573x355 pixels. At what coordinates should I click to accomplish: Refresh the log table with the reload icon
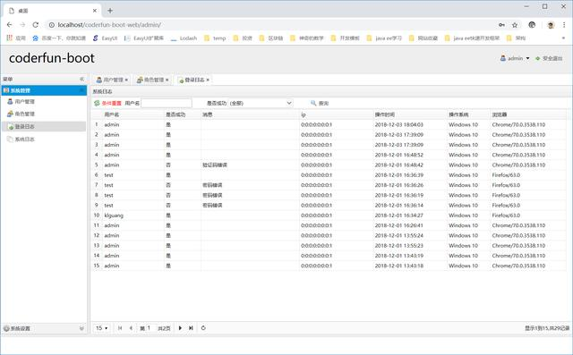coord(203,328)
